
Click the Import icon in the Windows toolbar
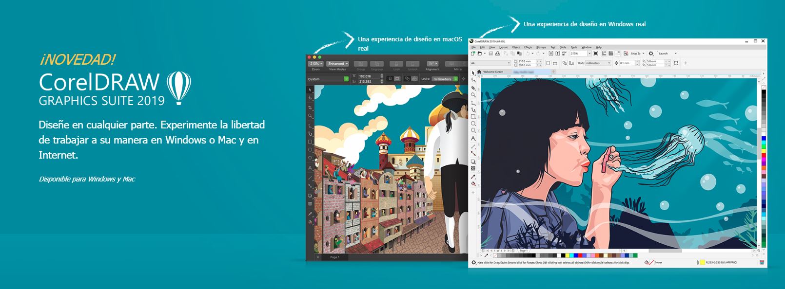551,54
